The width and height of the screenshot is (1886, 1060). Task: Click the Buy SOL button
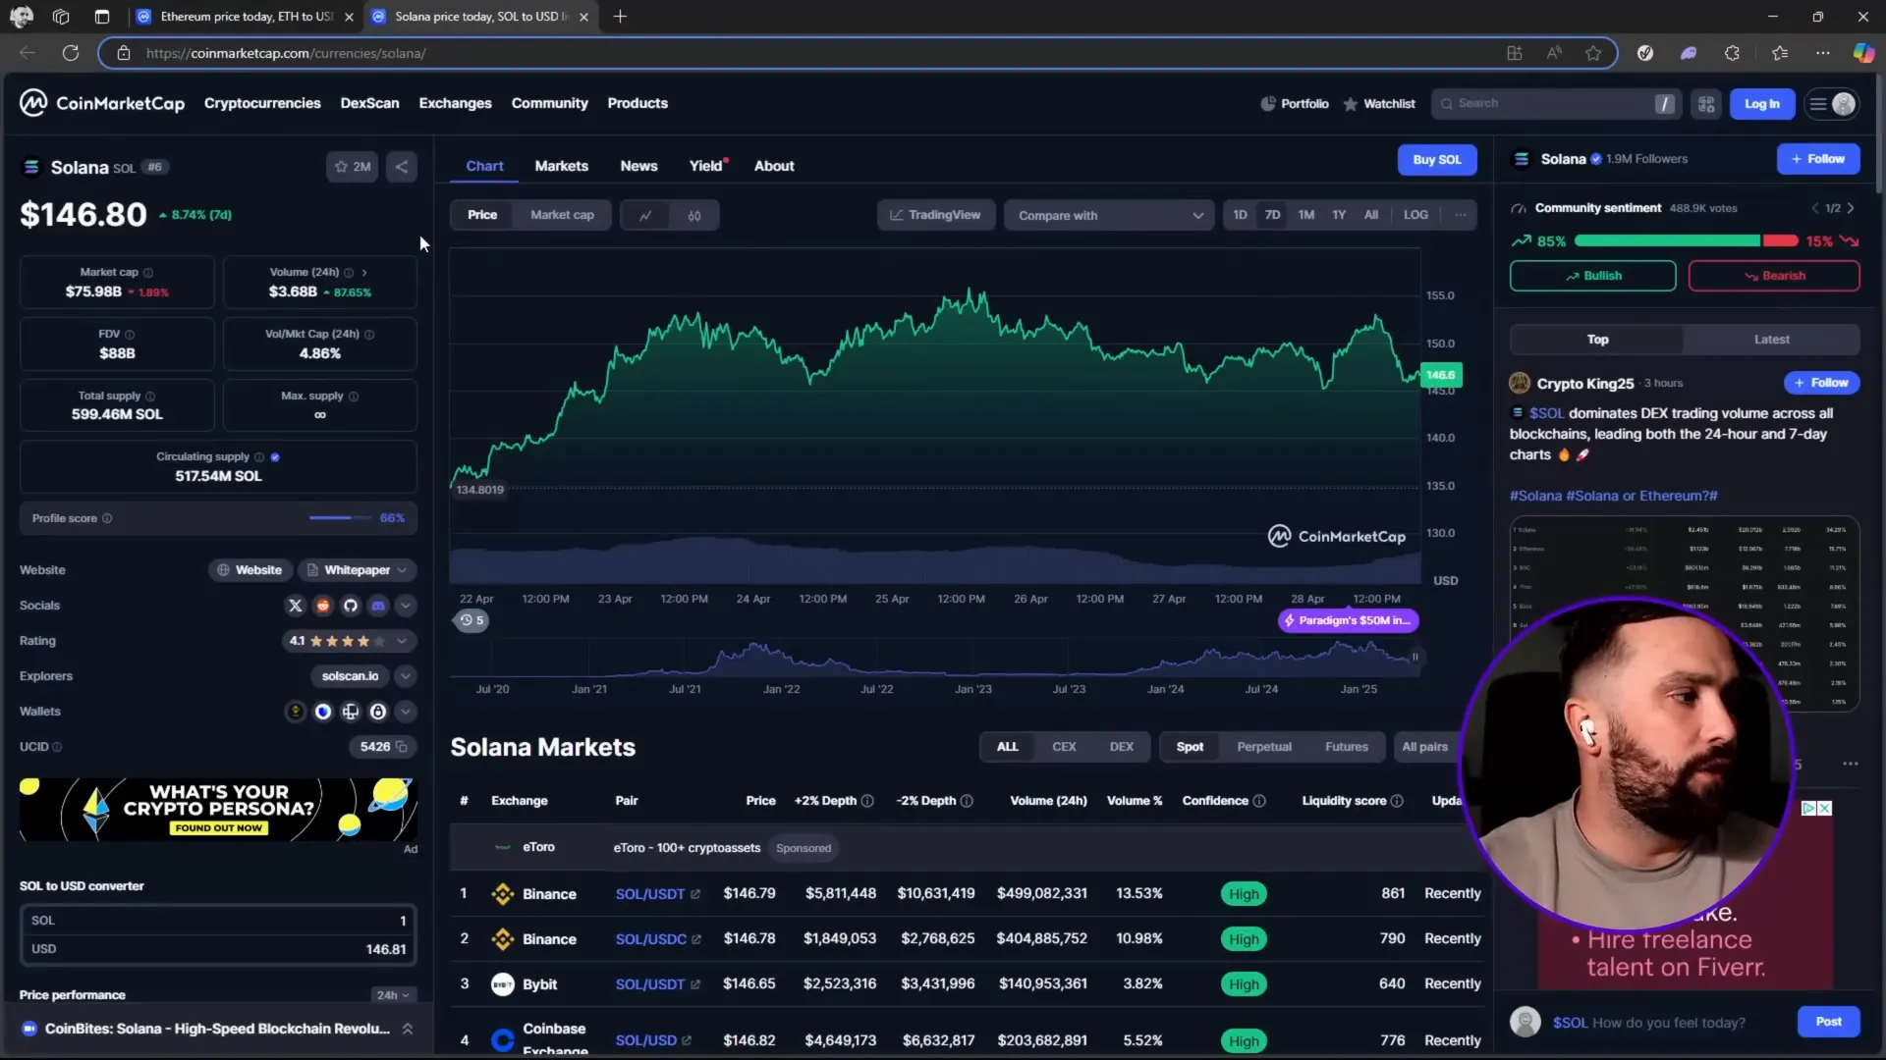pos(1437,160)
